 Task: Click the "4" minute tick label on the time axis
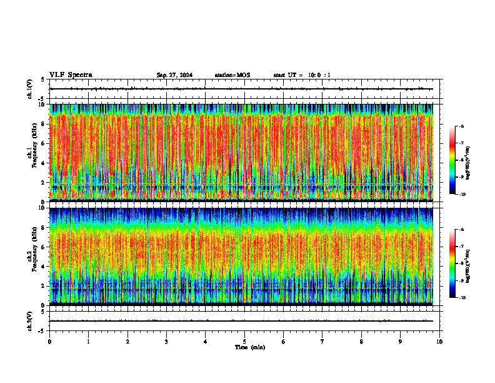point(206,342)
